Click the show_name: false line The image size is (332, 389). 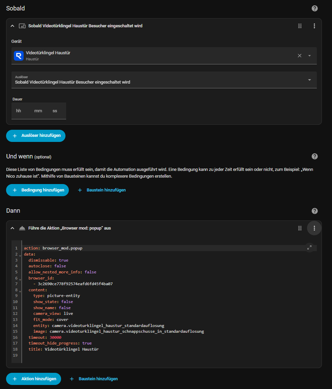(x=52, y=308)
